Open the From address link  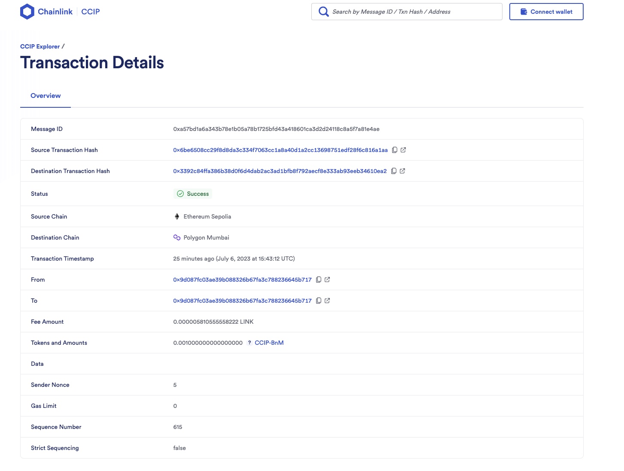243,280
